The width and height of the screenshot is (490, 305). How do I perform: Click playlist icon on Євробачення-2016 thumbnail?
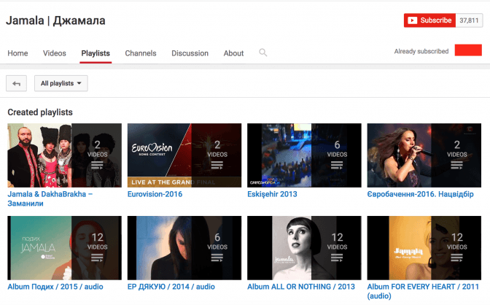(x=456, y=165)
